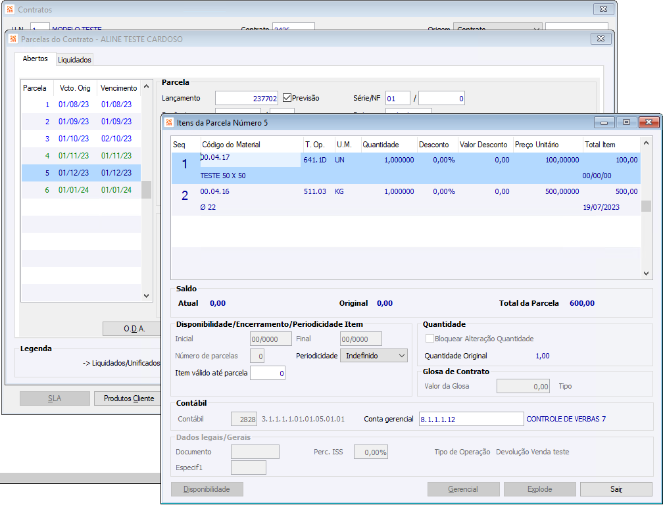Enable Bloquear Alteração Quantidade checkbox
Viewport: 663px width, 505px height.
click(x=430, y=339)
